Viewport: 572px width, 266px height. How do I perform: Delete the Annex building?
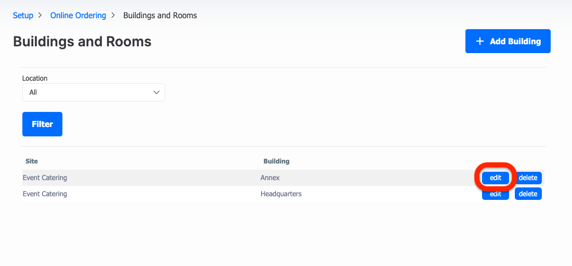click(528, 178)
